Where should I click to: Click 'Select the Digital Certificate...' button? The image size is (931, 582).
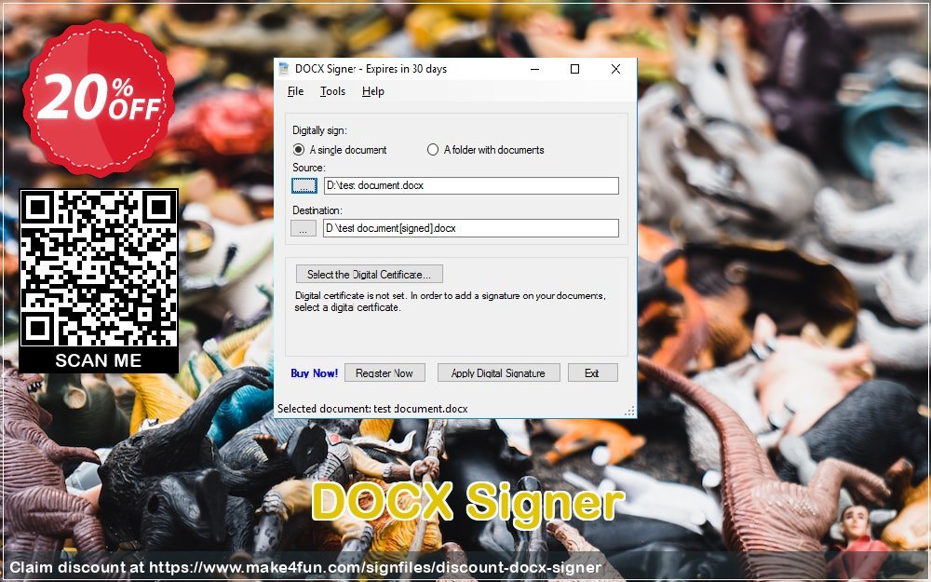370,274
